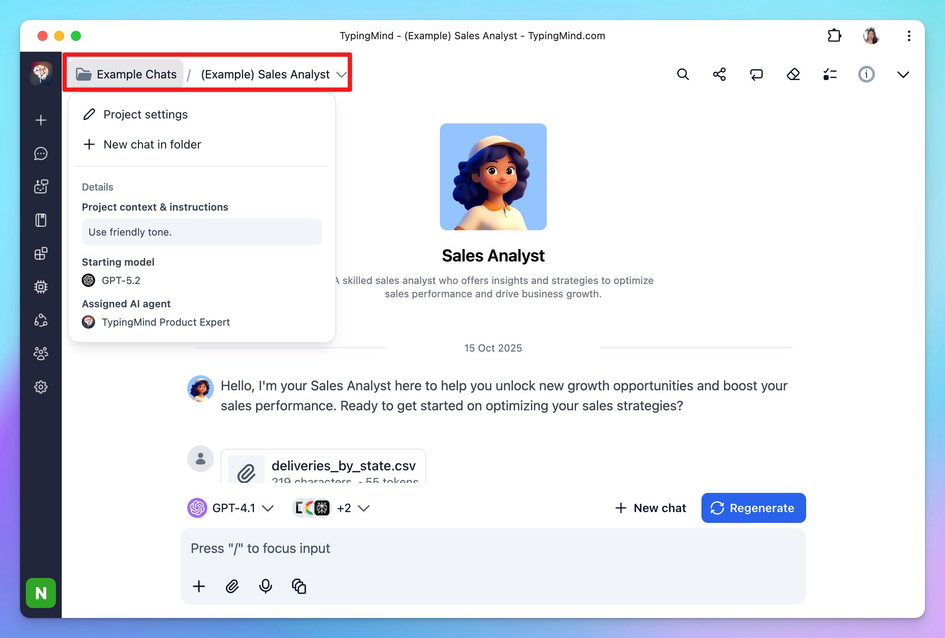Click the checklist icon in chat header

tap(830, 75)
